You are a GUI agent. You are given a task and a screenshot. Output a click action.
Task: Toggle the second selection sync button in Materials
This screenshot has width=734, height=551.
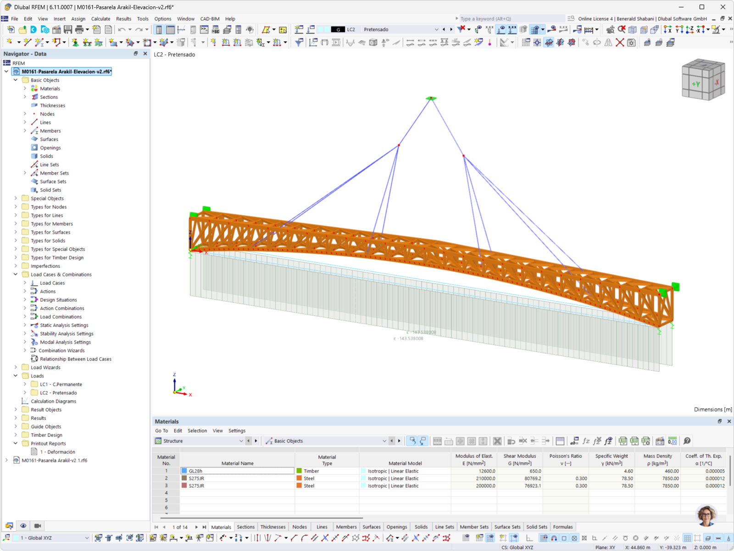tap(423, 441)
